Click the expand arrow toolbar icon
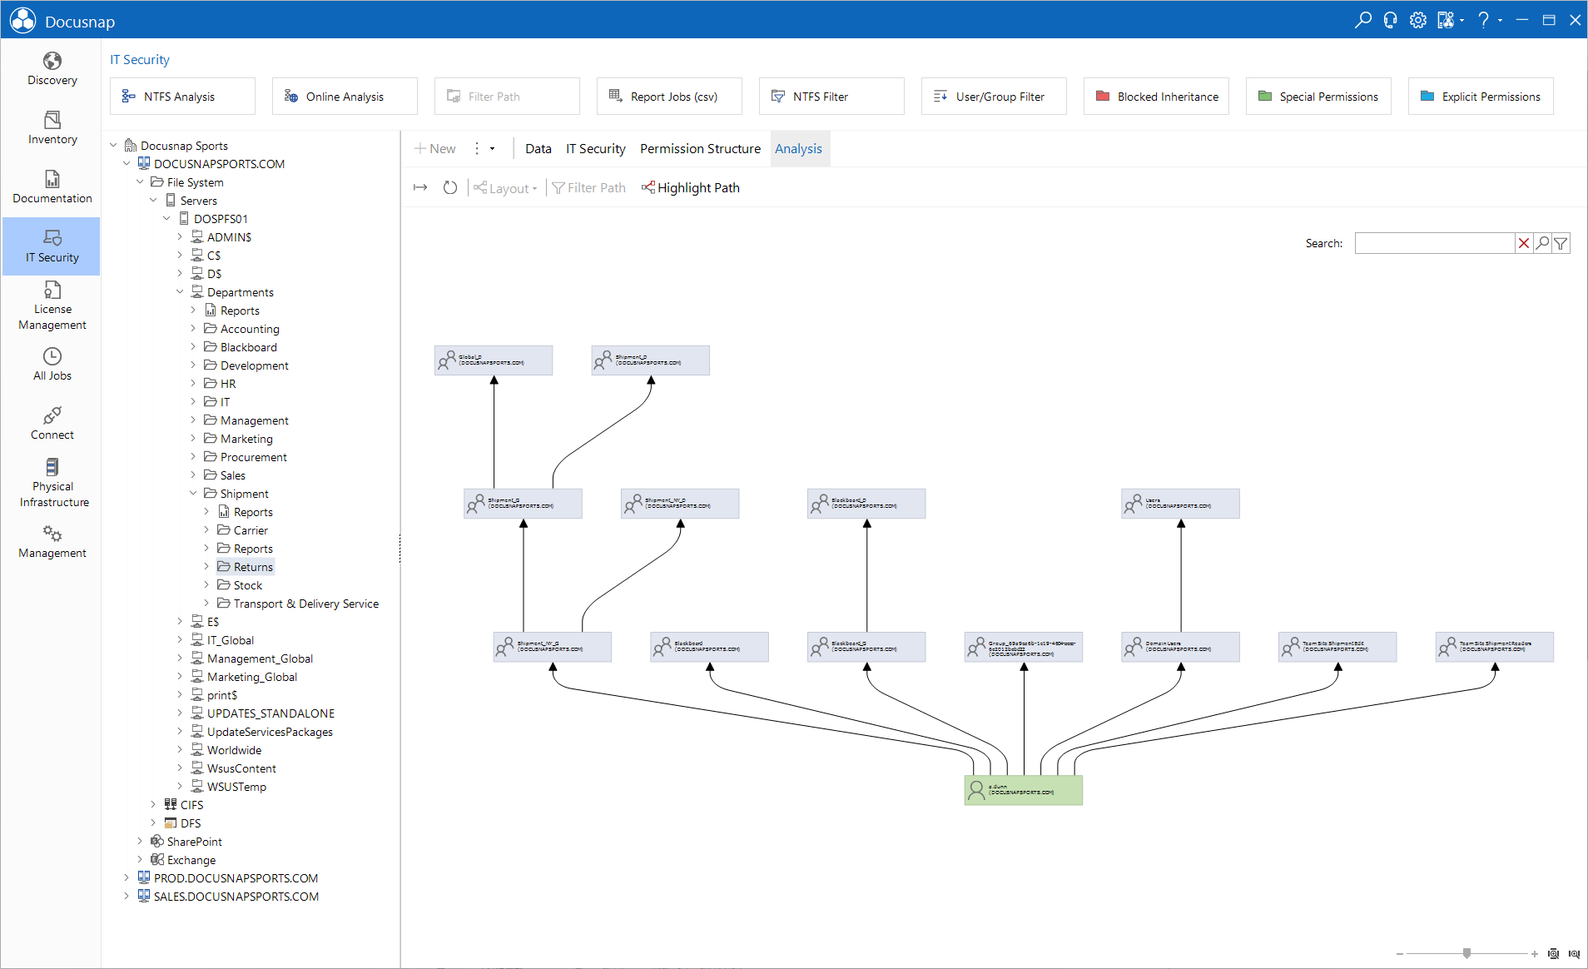This screenshot has height=969, width=1588. pos(420,187)
